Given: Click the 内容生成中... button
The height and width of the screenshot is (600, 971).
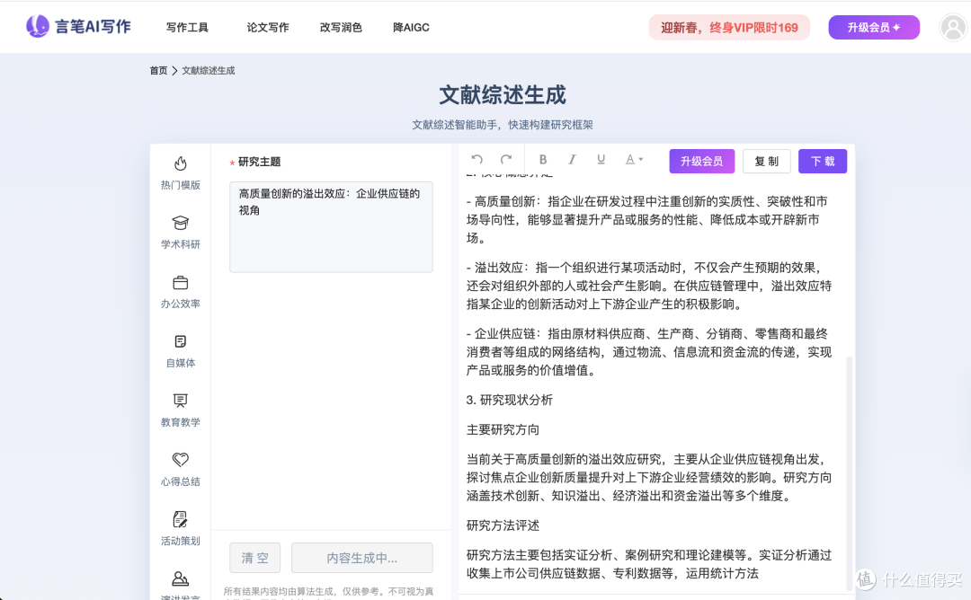Looking at the screenshot, I should (361, 558).
